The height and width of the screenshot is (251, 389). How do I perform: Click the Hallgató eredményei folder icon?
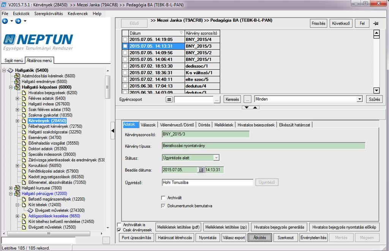pyautogui.click(x=17, y=82)
